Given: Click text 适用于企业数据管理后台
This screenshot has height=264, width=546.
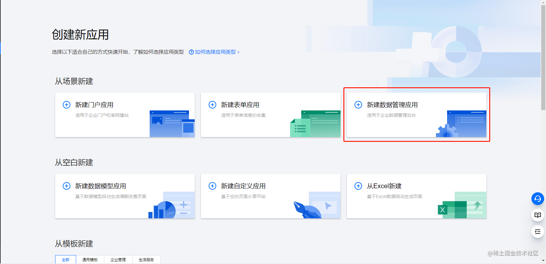Looking at the screenshot, I should tap(391, 115).
